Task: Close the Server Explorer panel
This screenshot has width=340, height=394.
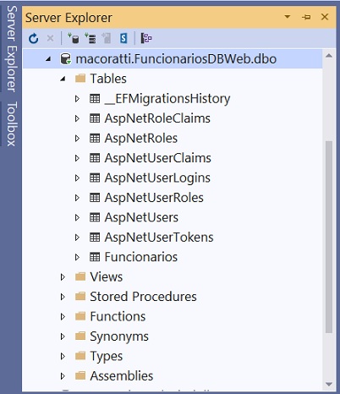Action: (x=325, y=17)
